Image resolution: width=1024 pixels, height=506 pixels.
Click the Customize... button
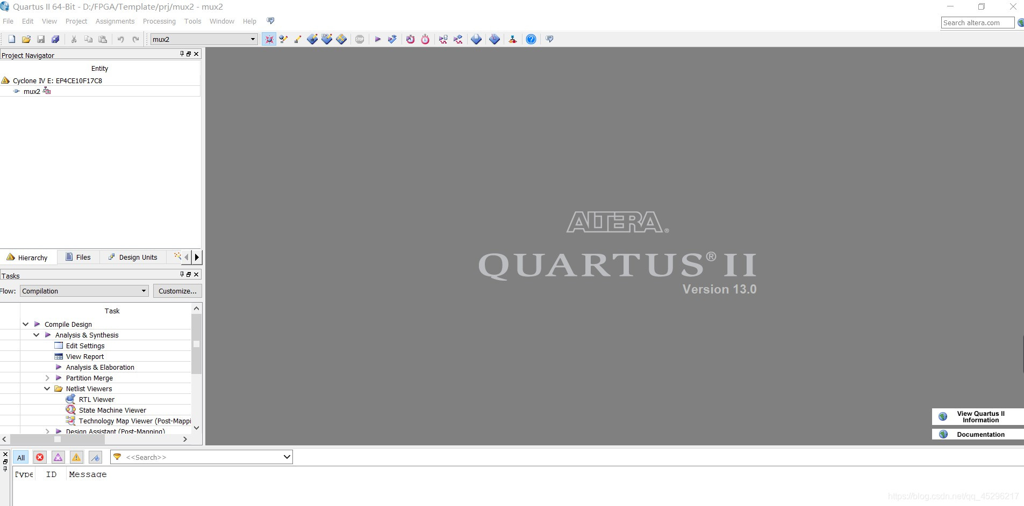(177, 291)
